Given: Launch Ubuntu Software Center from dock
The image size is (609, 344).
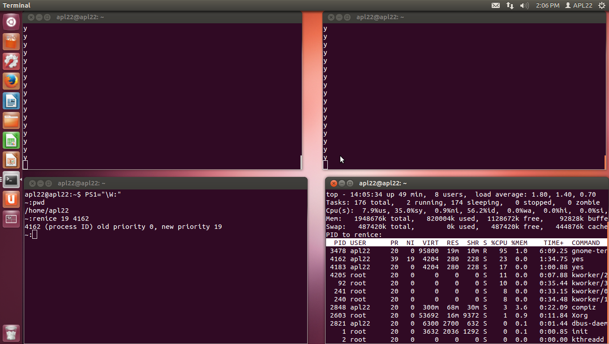Looking at the screenshot, I should tap(11, 41).
